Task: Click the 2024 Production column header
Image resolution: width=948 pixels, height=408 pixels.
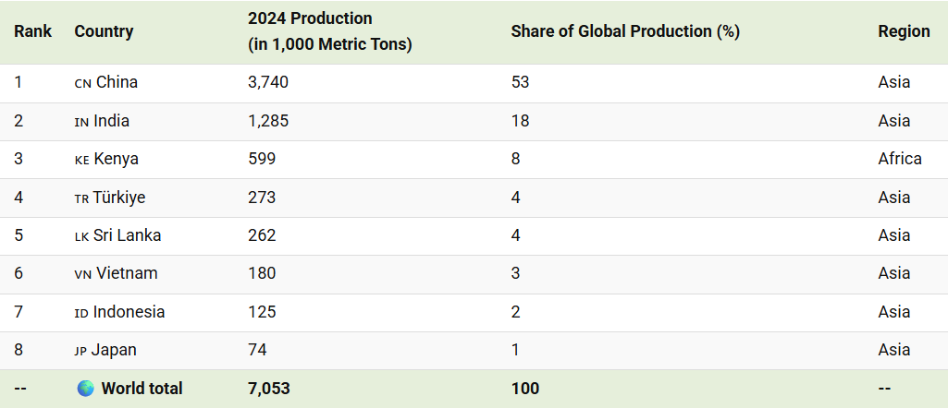Action: pos(329,31)
